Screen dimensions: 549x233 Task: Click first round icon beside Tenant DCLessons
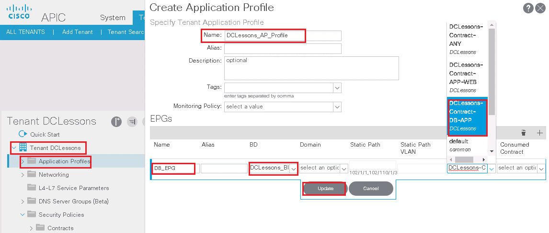click(x=116, y=121)
